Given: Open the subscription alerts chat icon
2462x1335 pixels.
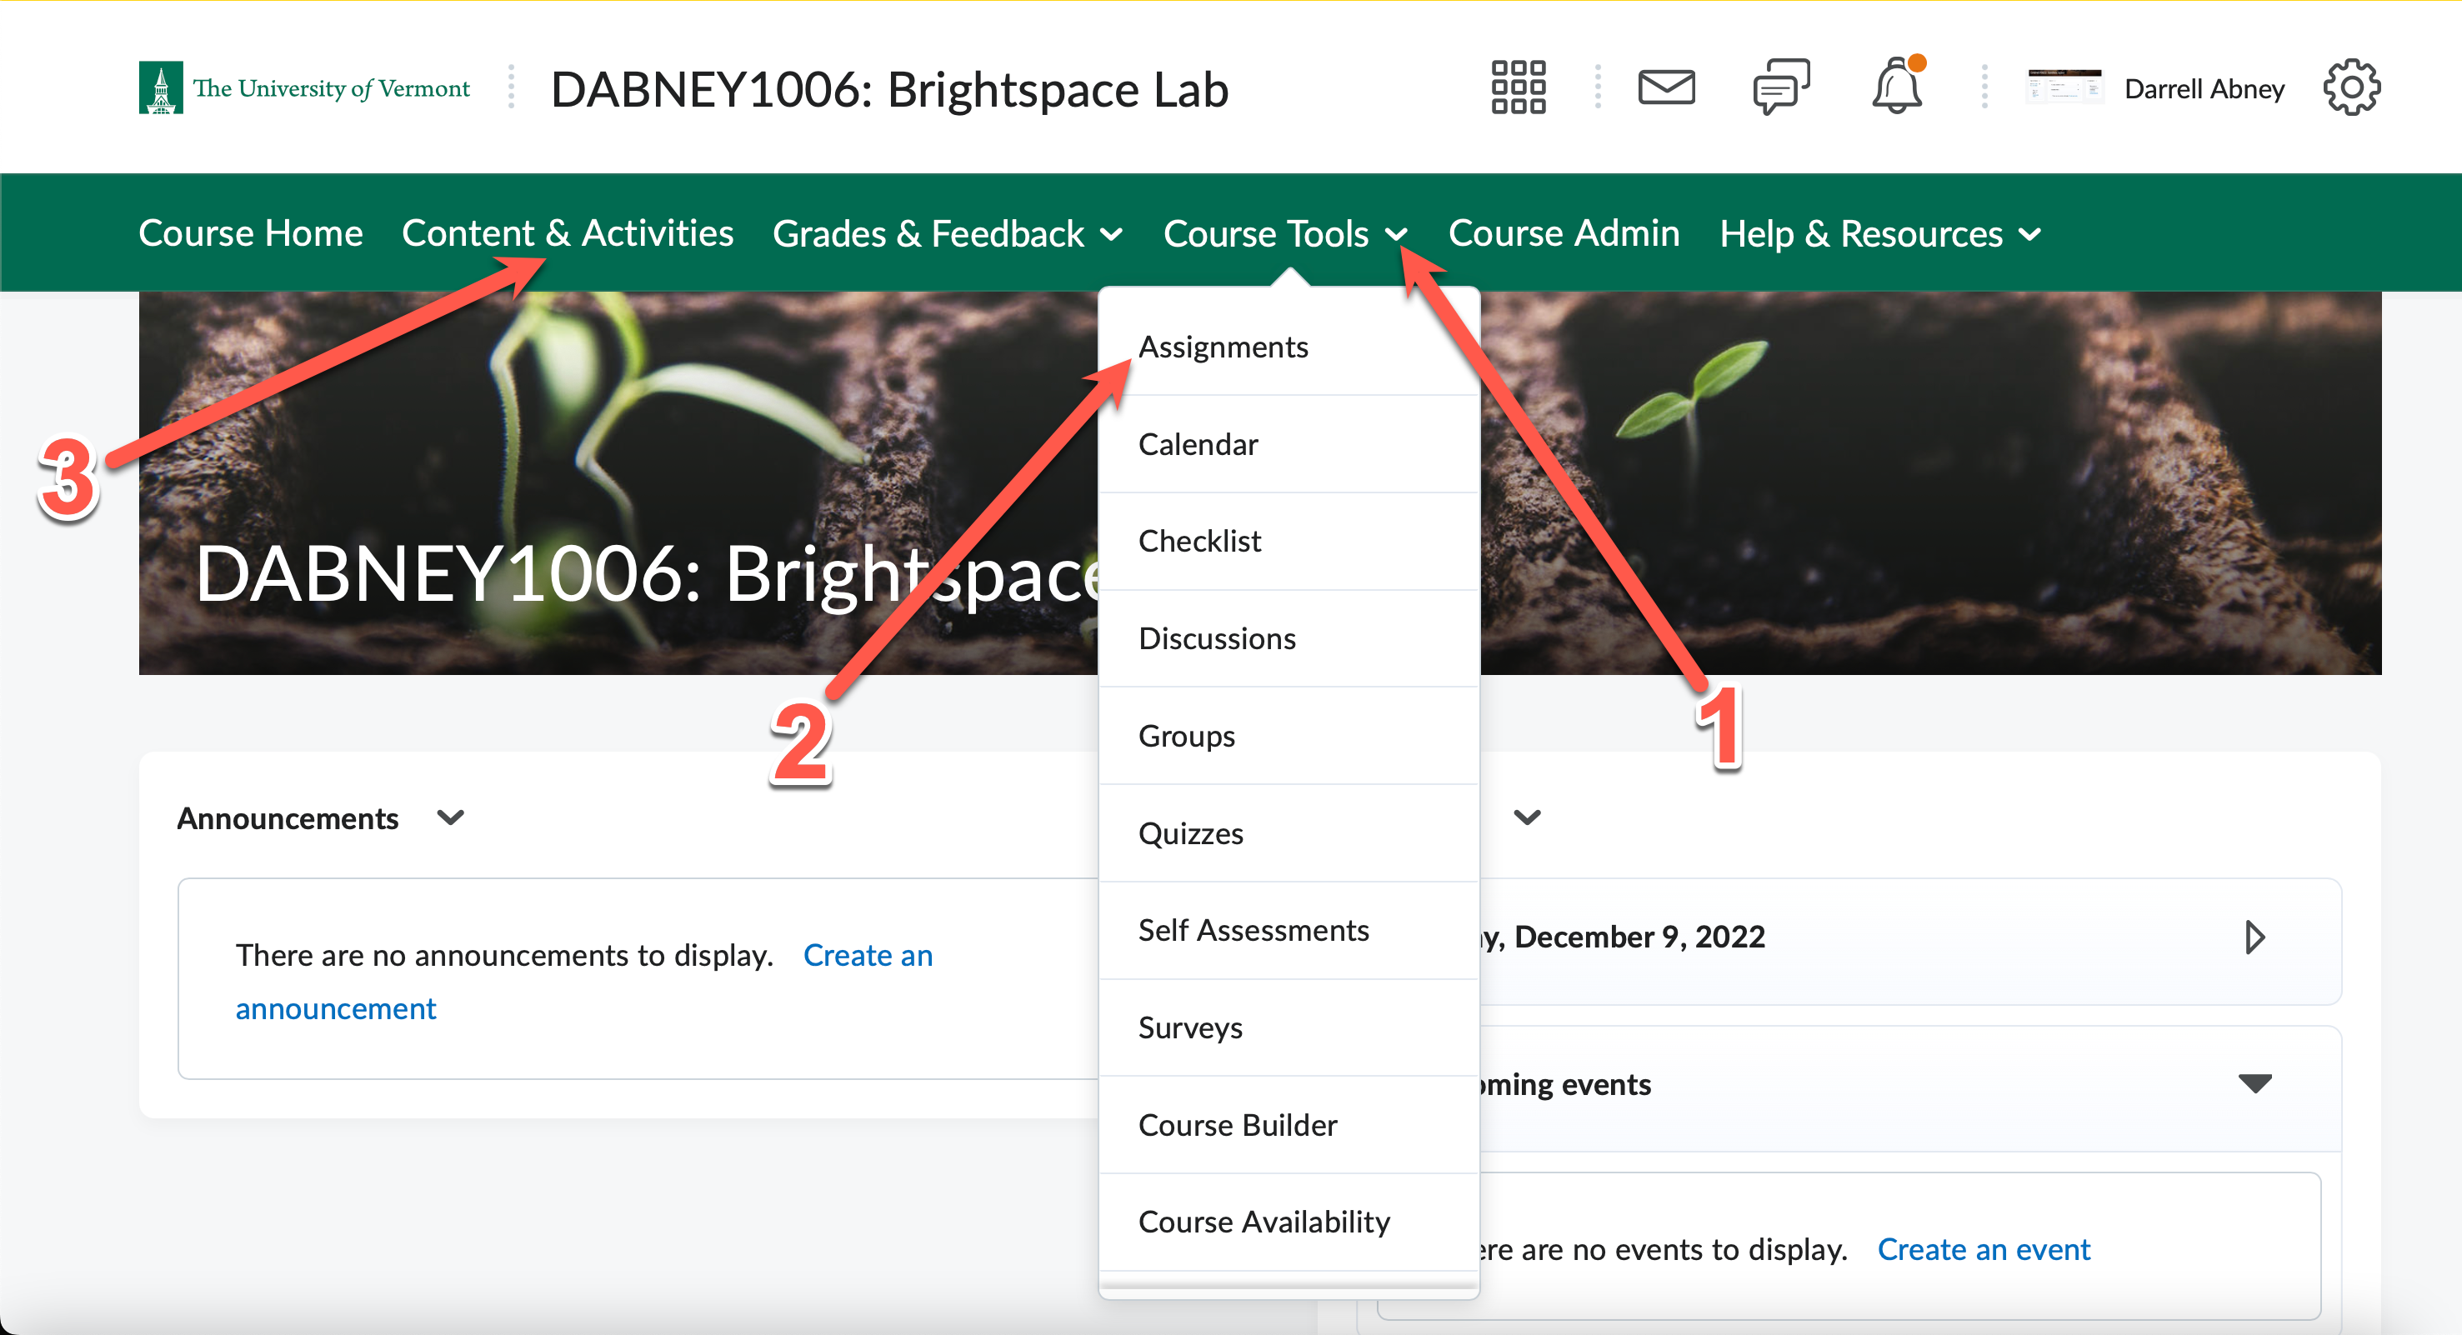Looking at the screenshot, I should coord(1782,87).
